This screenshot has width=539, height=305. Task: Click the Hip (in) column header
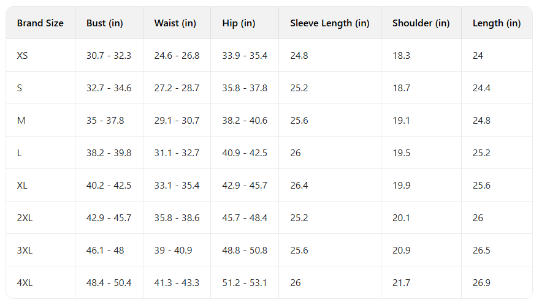(239, 23)
